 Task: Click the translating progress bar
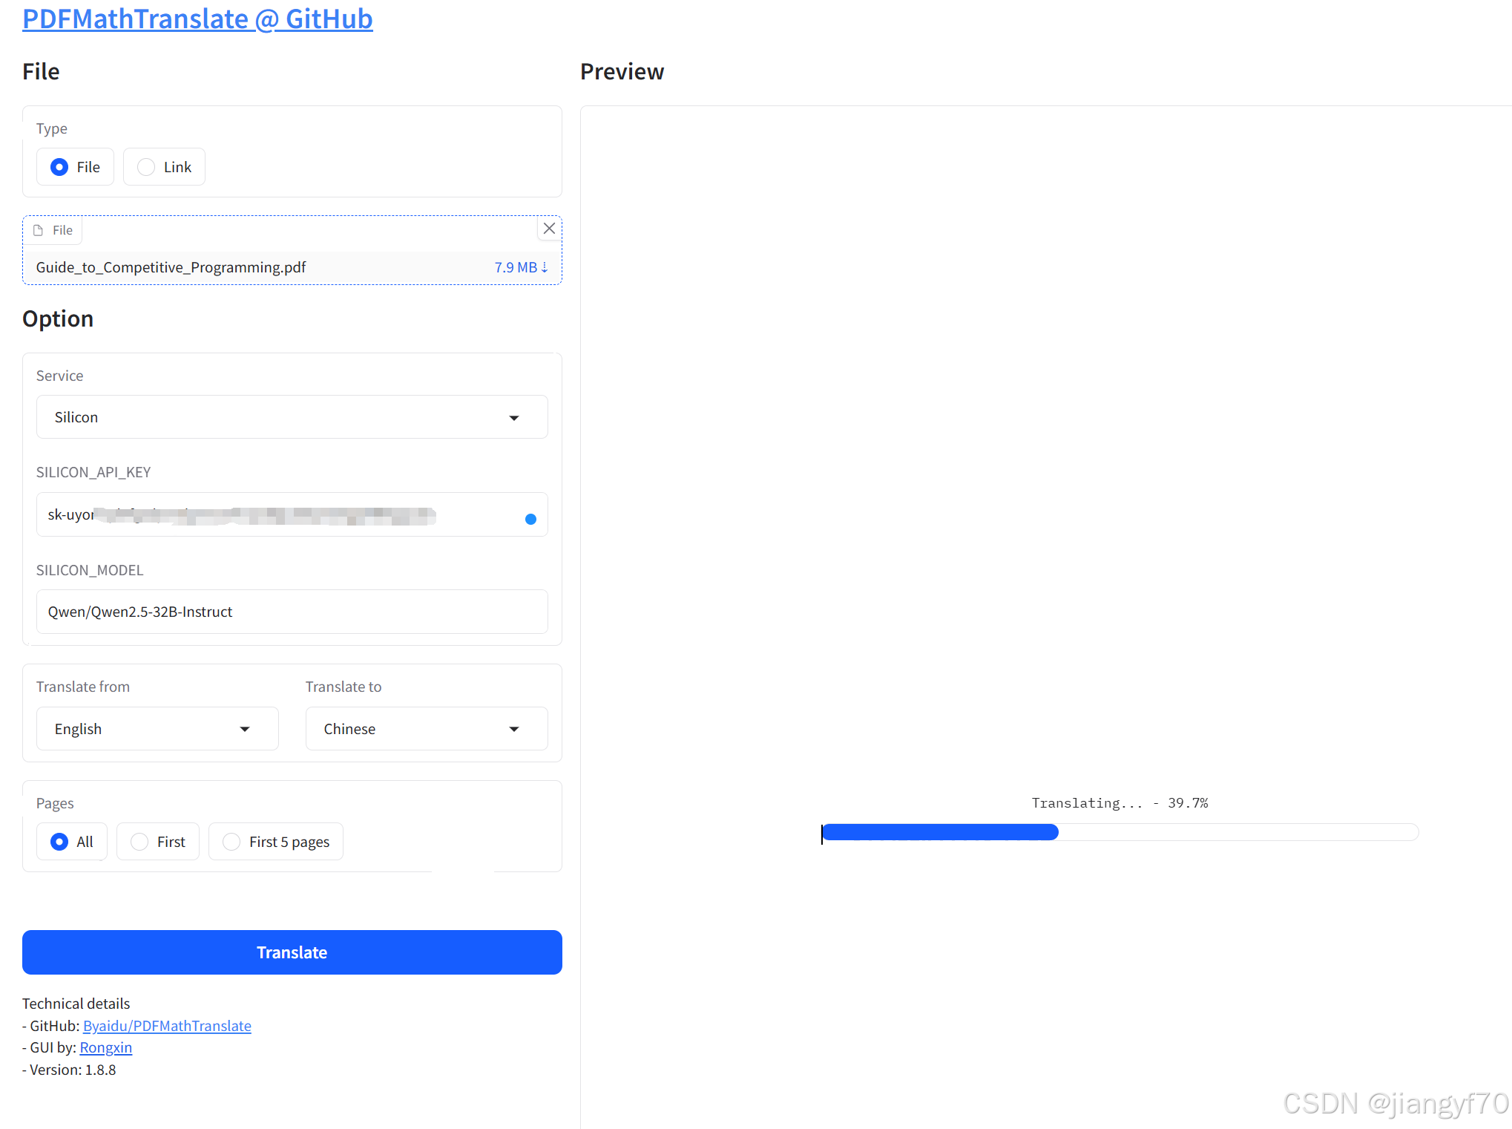tap(1120, 832)
